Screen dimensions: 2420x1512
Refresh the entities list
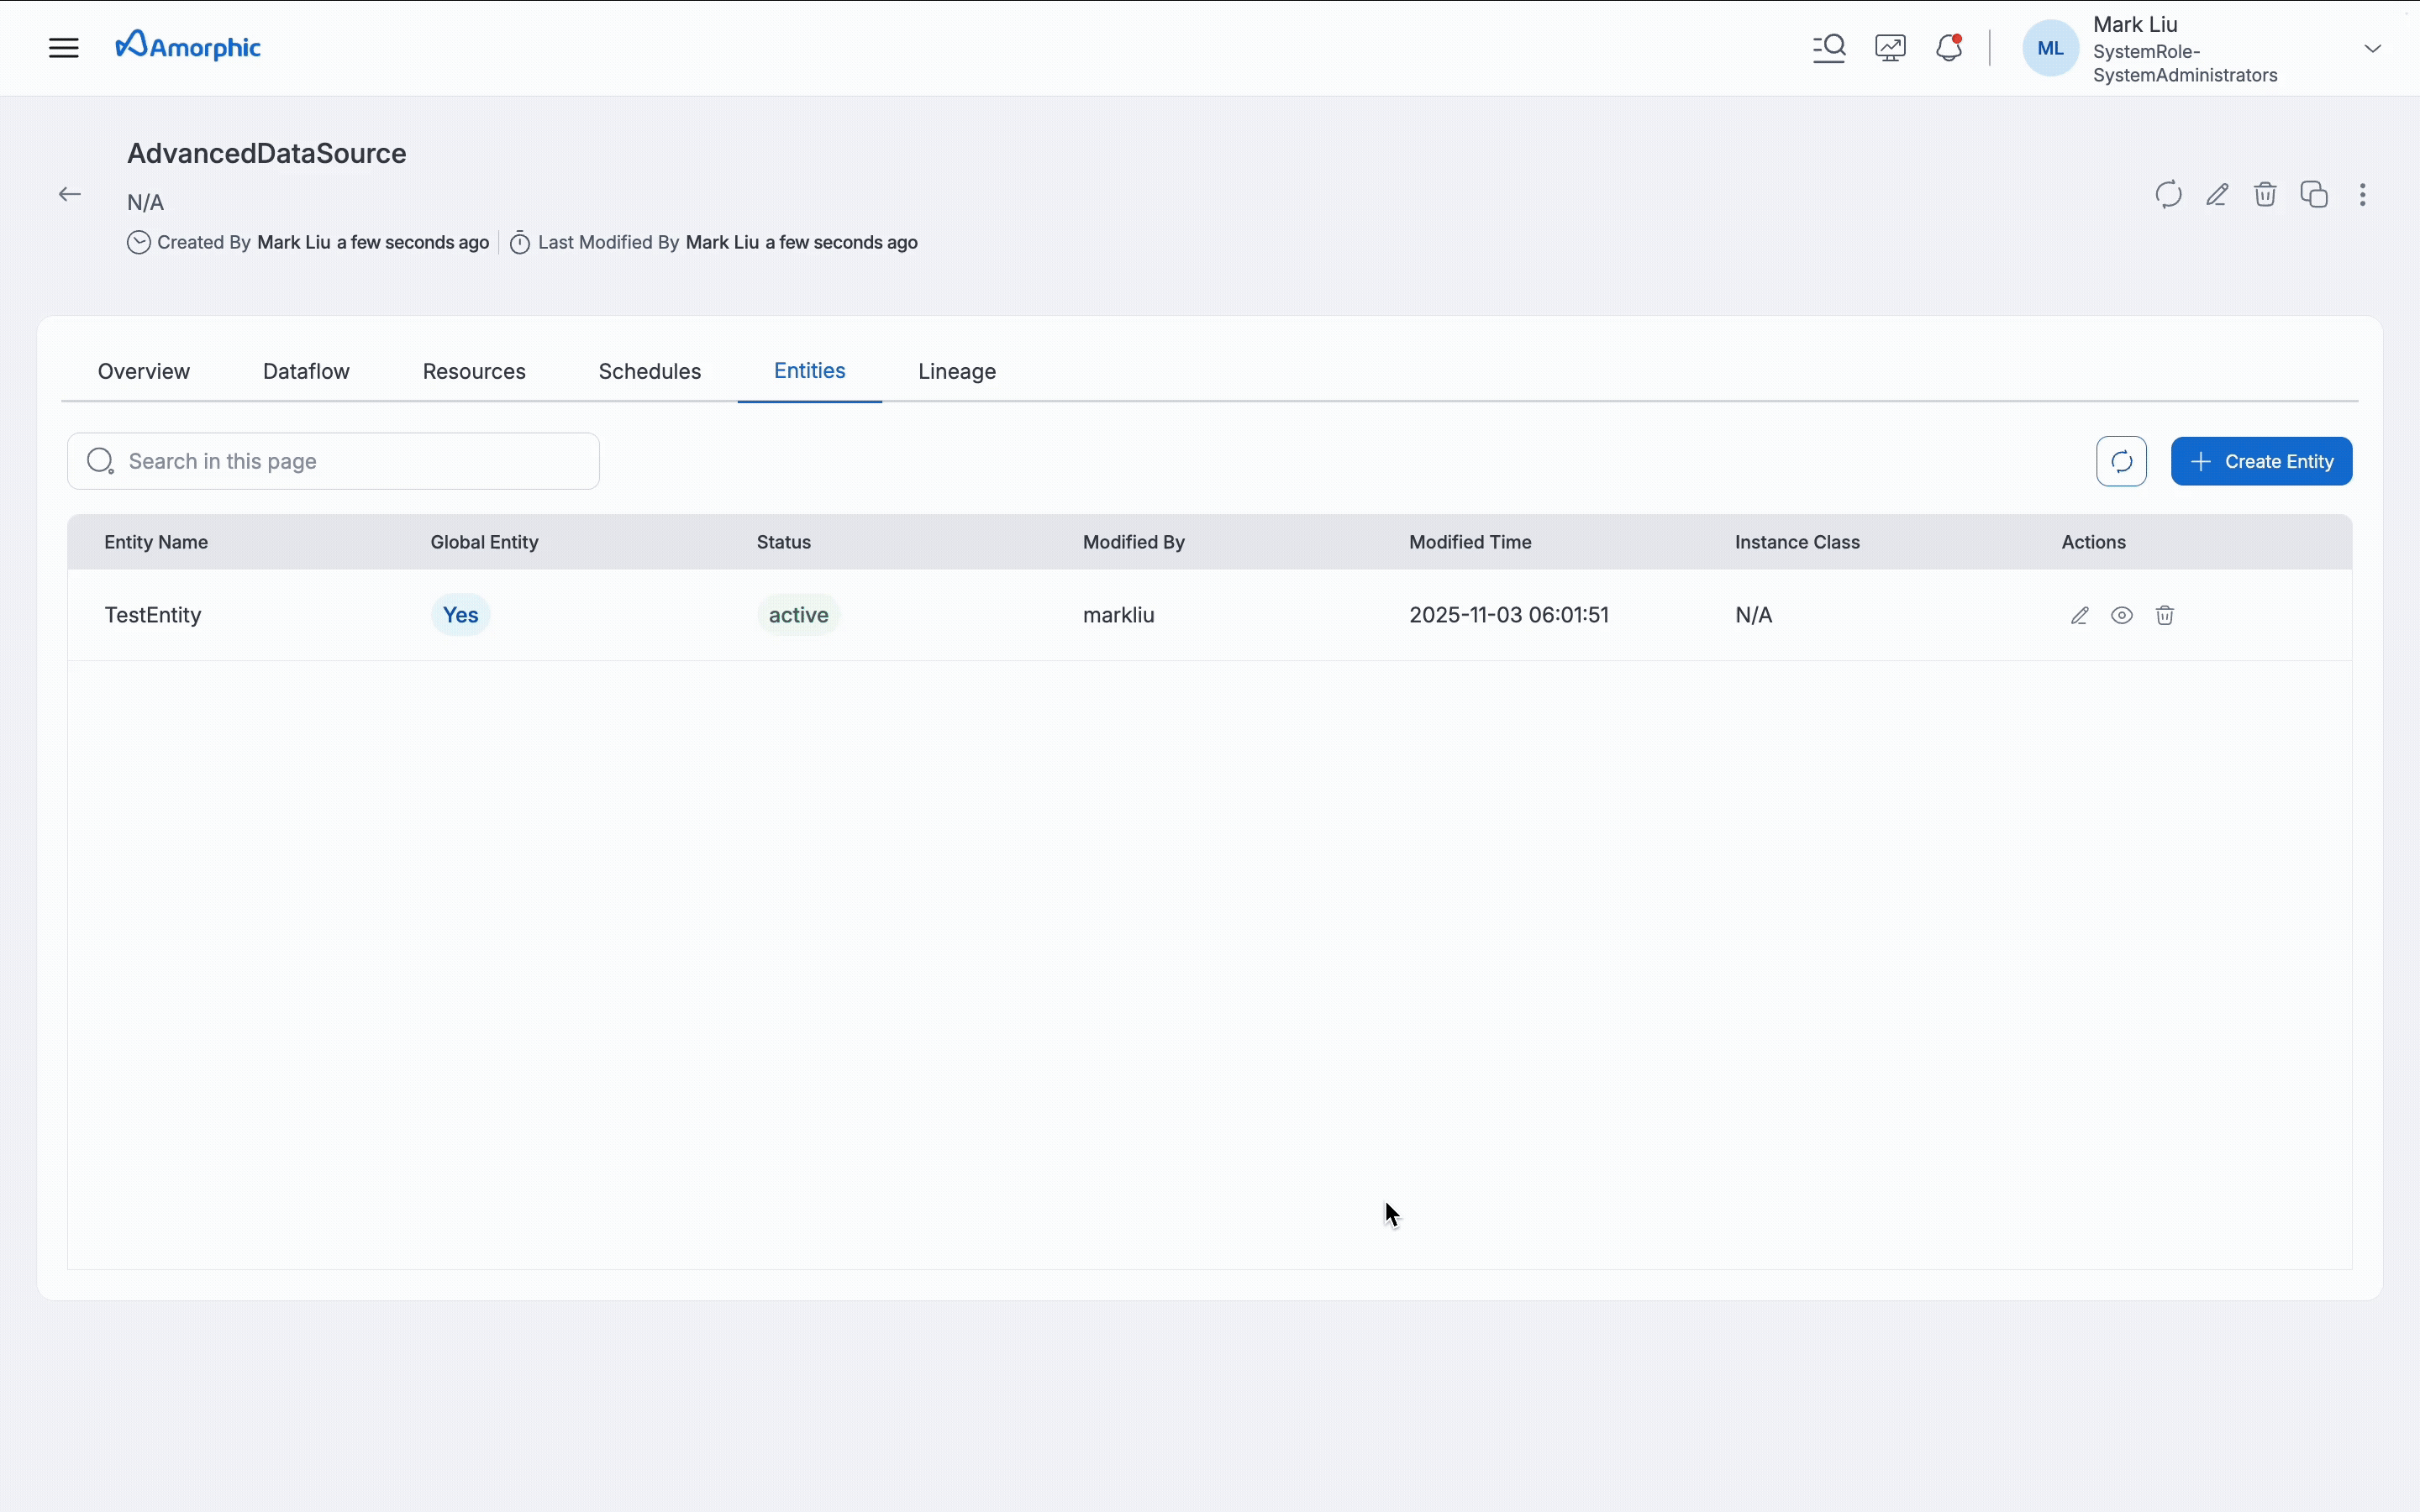pyautogui.click(x=2122, y=461)
